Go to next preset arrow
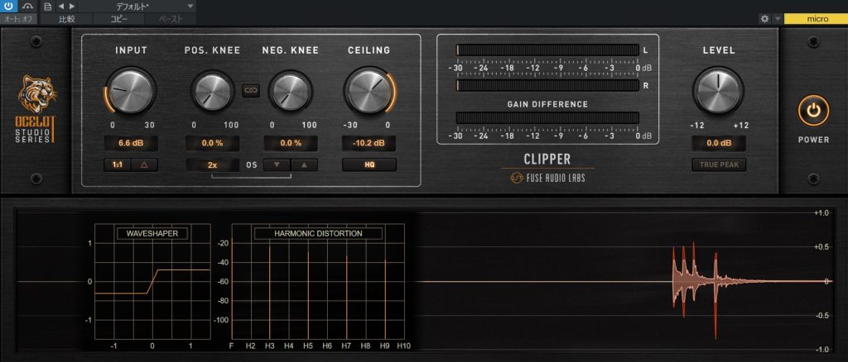This screenshot has height=362, width=848. coord(71,6)
